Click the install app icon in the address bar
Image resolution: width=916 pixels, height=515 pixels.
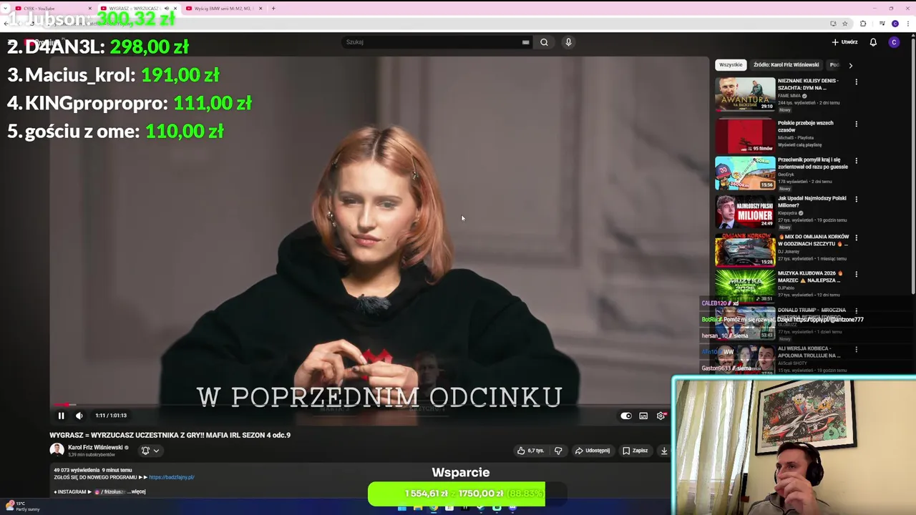[x=833, y=24]
